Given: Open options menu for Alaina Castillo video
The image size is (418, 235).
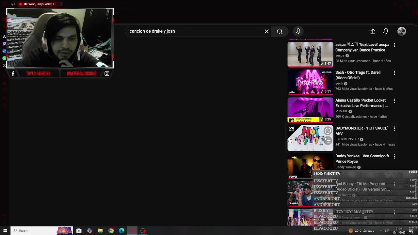Looking at the screenshot, I should [x=394, y=101].
